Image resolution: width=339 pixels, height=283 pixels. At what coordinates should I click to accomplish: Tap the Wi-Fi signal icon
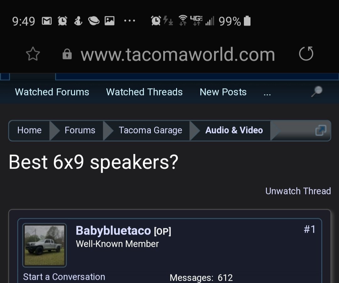[183, 20]
